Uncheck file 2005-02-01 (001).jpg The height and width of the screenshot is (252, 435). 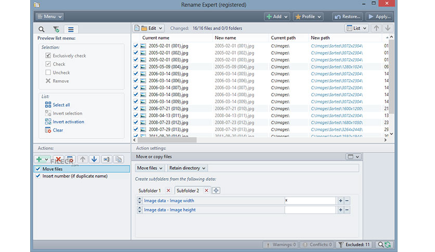136,45
